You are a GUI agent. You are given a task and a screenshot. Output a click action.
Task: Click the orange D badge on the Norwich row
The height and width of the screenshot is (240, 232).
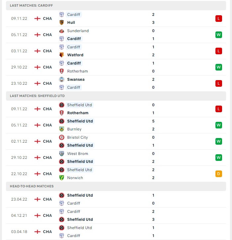pyautogui.click(x=219, y=174)
